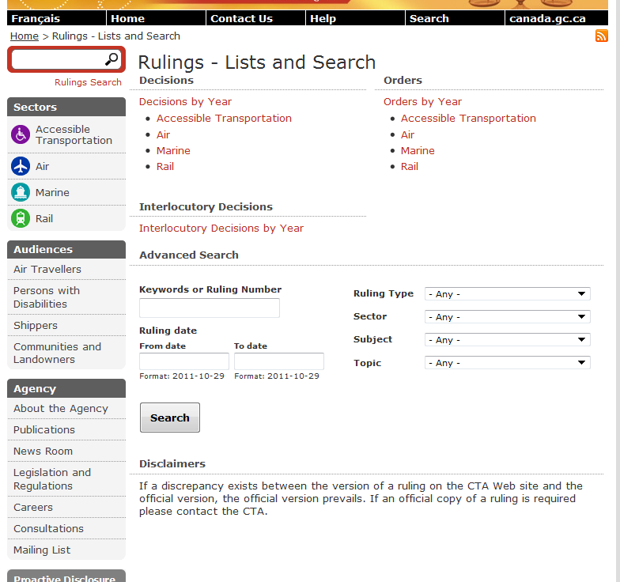The image size is (620, 582).
Task: Click the Marine sector ship icon
Action: pyautogui.click(x=21, y=192)
